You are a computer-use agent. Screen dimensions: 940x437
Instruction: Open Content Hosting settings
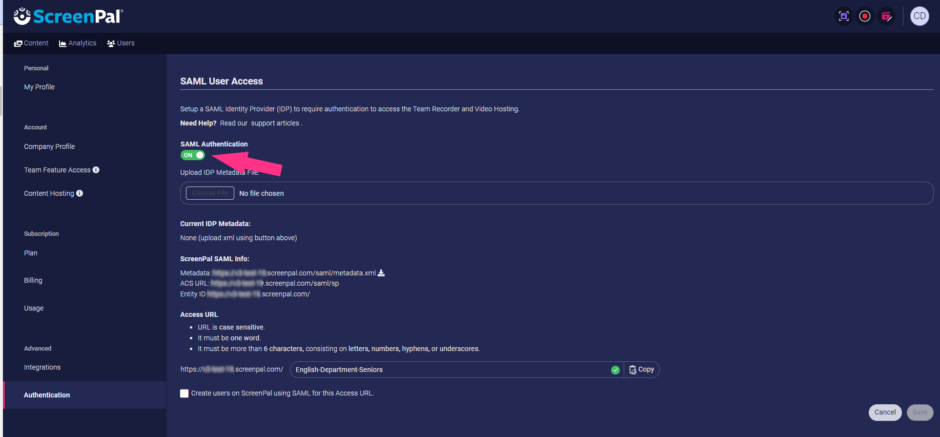click(x=49, y=193)
